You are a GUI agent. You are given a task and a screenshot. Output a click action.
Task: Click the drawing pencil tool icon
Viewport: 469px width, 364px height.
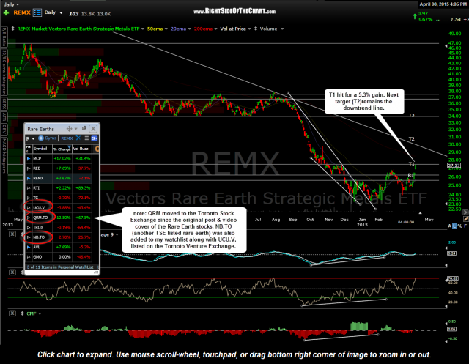(x=466, y=219)
